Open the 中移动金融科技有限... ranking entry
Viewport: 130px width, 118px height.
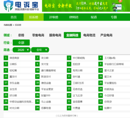tap(21, 102)
